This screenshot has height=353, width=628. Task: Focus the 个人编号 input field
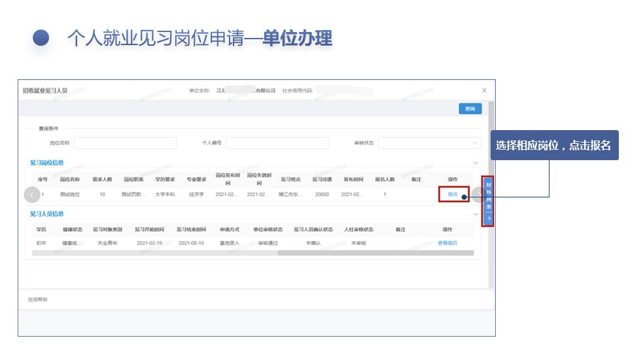(277, 143)
